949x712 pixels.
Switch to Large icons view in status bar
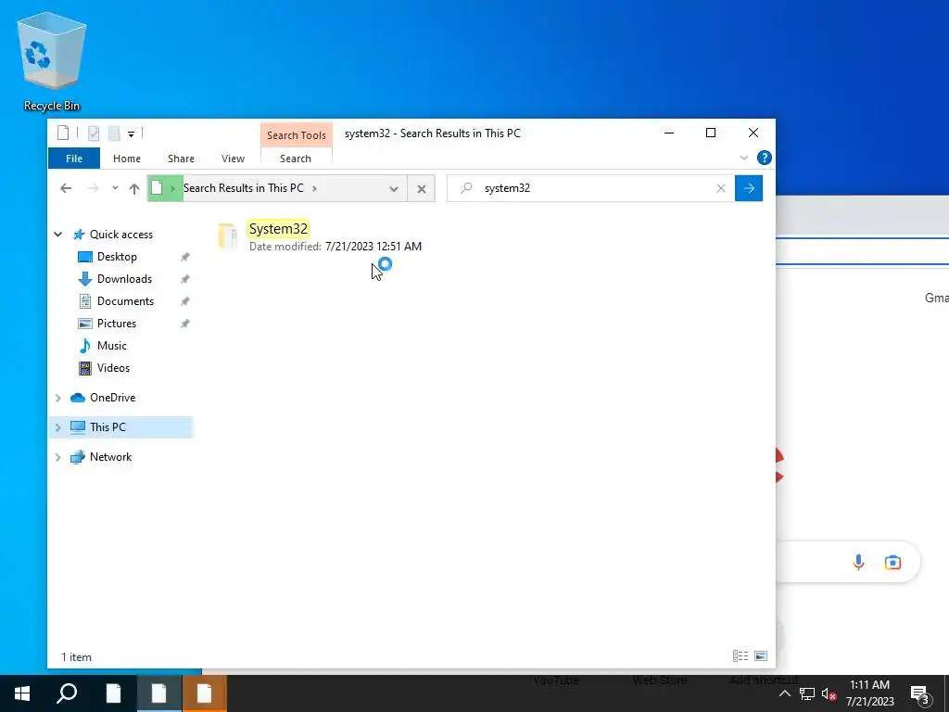coord(761,656)
